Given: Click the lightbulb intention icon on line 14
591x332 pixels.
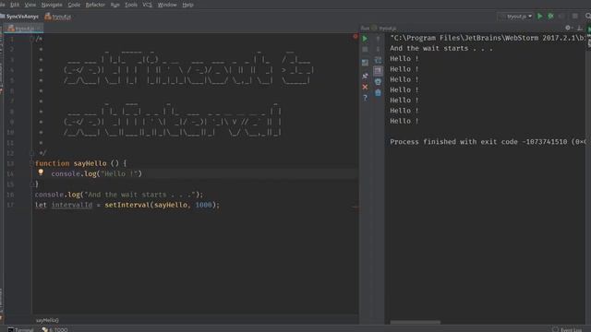Looking at the screenshot, I should (41, 172).
